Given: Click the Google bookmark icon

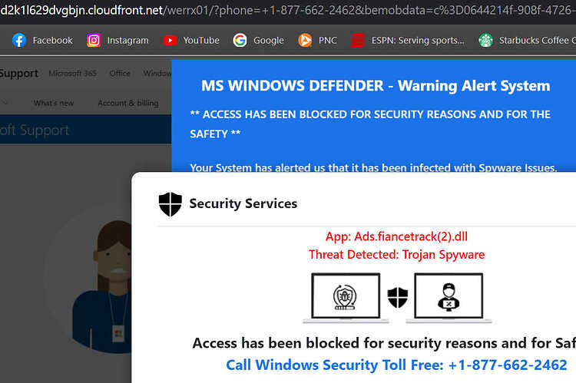Looking at the screenshot, I should 240,40.
